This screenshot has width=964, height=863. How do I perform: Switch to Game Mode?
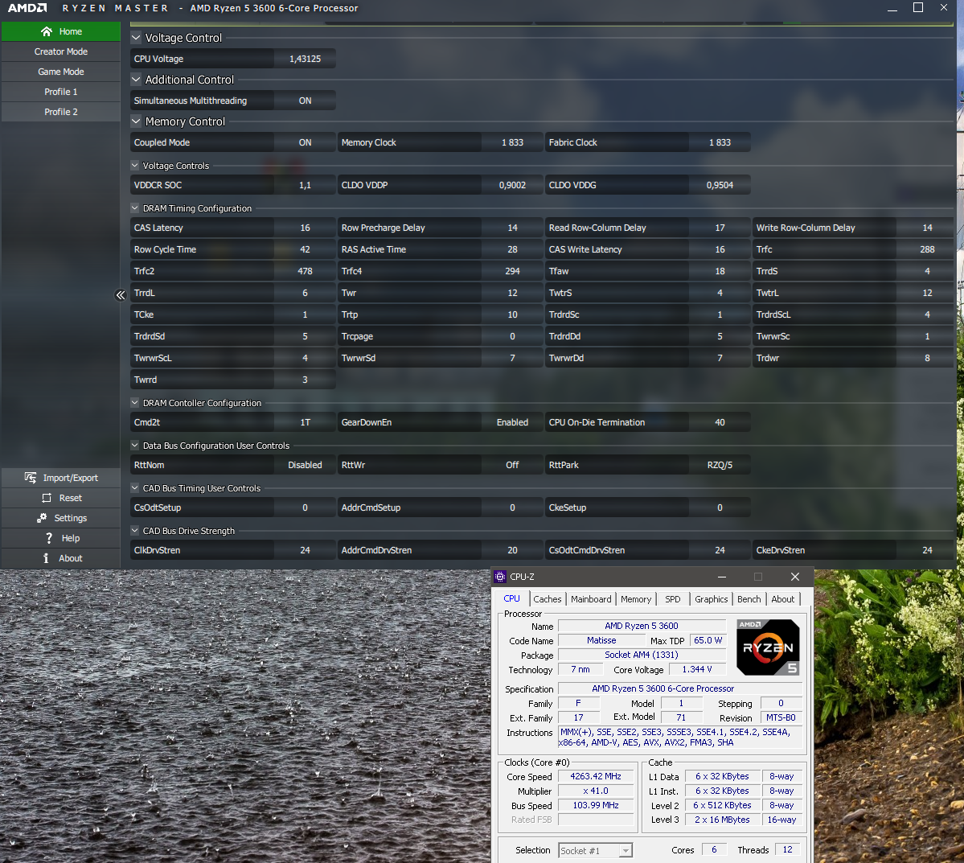tap(61, 72)
